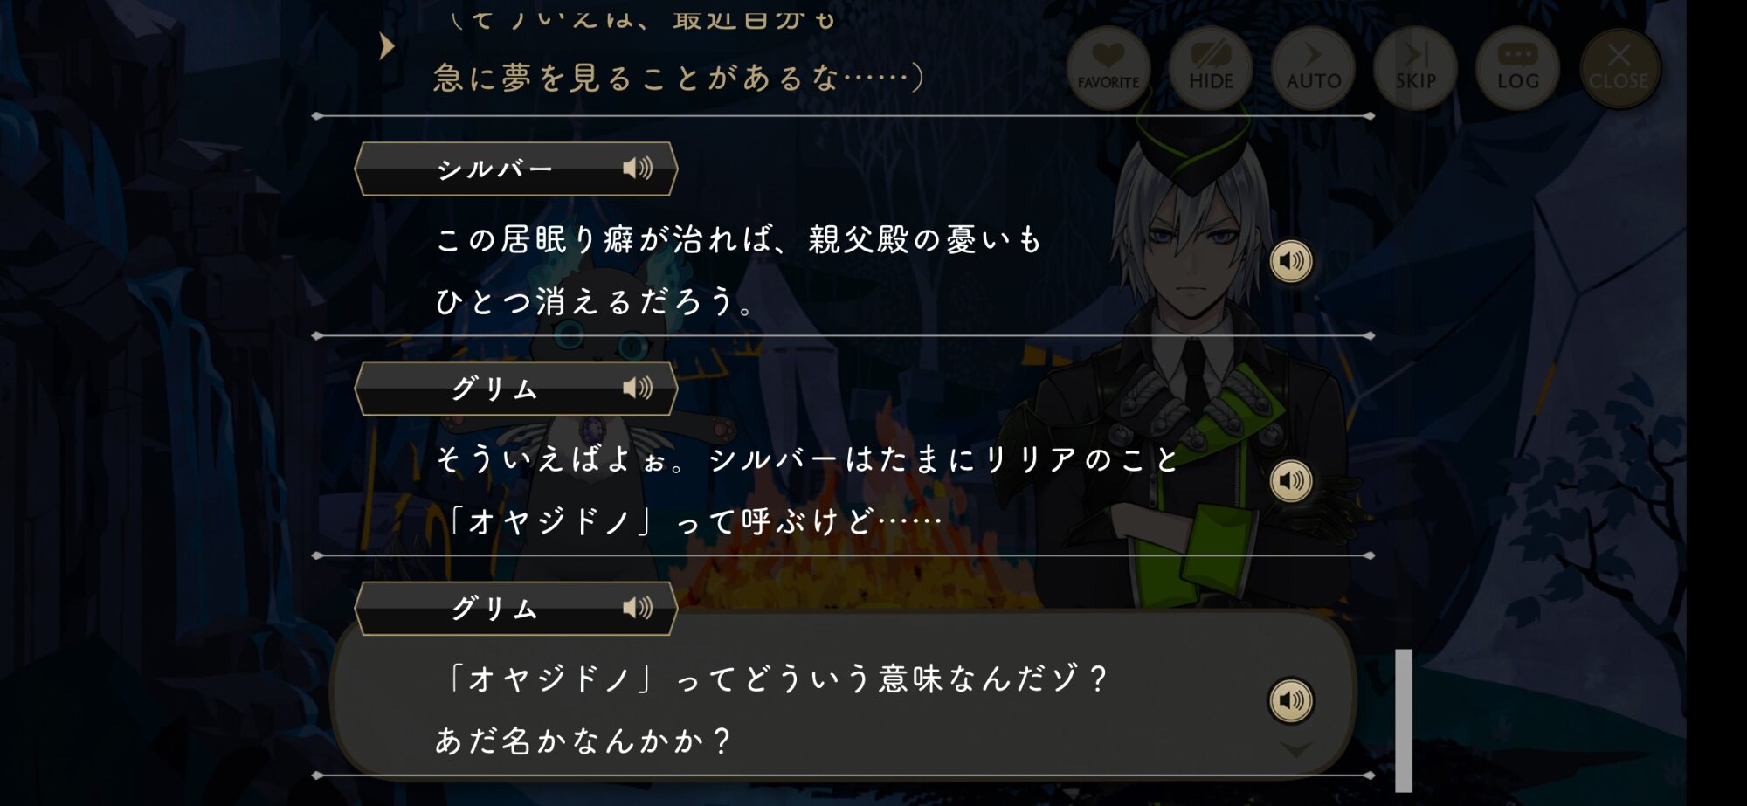This screenshot has height=806, width=1747.
Task: Select the highlighted グリム dialogue entry
Action: tap(843, 694)
